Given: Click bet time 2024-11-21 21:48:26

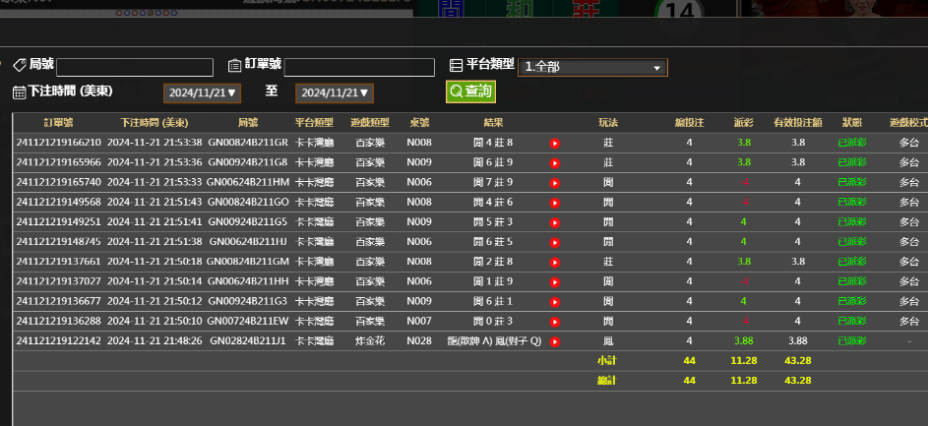Looking at the screenshot, I should (155, 340).
